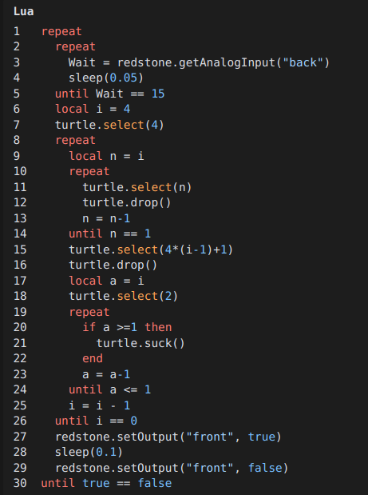Viewport: 368px width, 495px height.
Task: Click the Lua language label
Action: [x=24, y=12]
